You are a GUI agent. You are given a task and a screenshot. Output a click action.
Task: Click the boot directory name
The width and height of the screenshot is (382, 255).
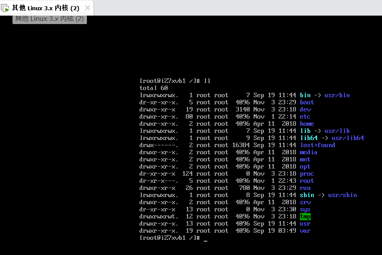pos(307,102)
